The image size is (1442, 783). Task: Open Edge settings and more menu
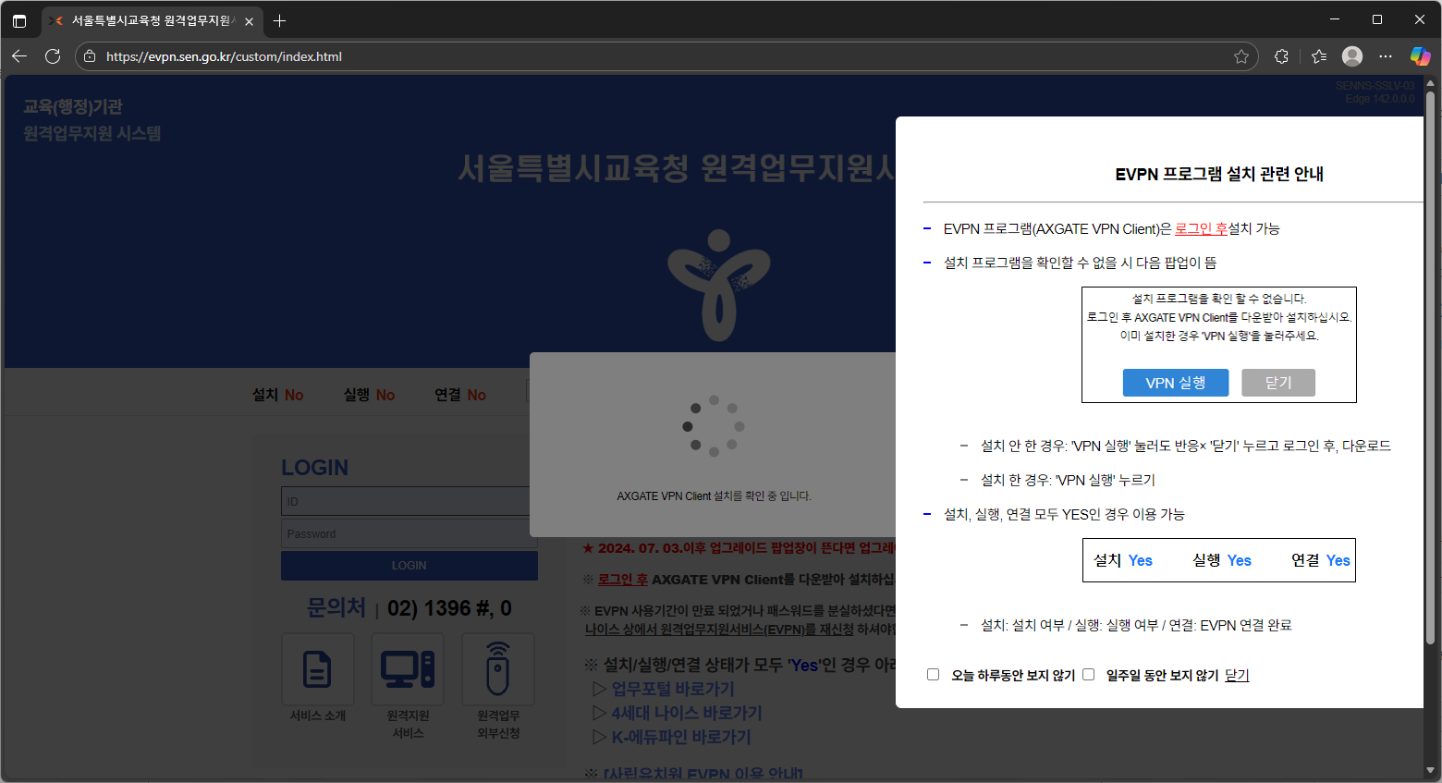[1386, 56]
